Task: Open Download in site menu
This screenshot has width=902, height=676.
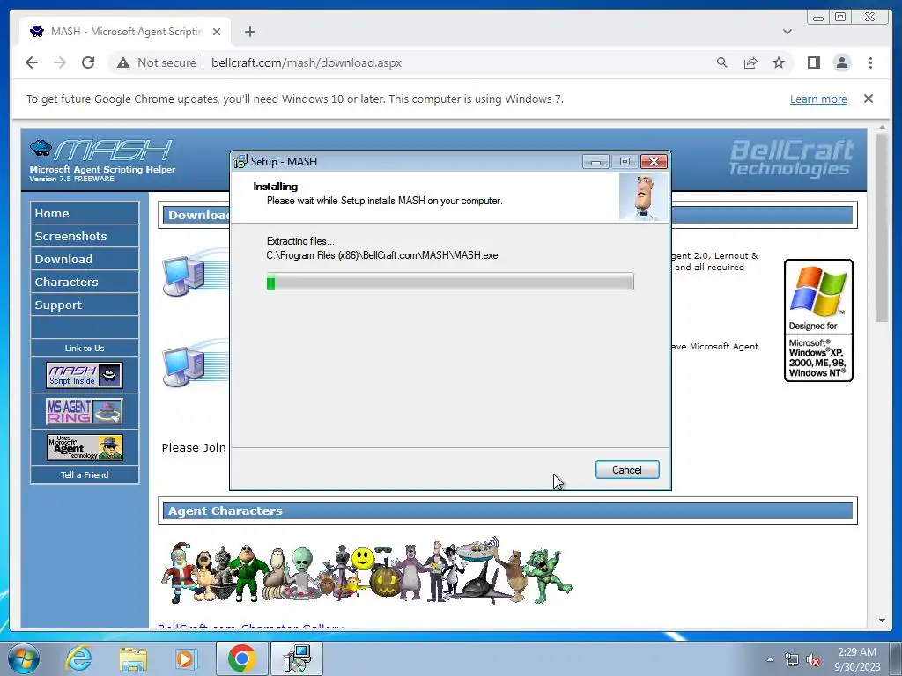Action: pyautogui.click(x=85, y=260)
